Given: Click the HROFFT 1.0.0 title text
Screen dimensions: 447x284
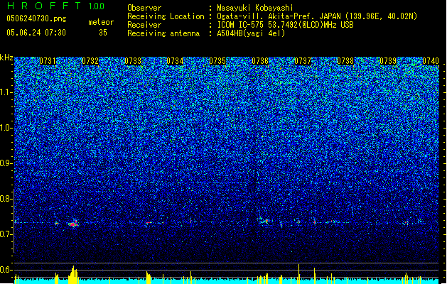Looking at the screenshot, I should point(56,6).
